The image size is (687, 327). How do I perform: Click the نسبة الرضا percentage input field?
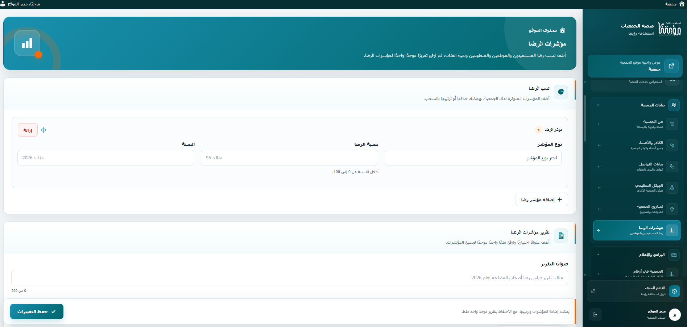click(x=289, y=158)
